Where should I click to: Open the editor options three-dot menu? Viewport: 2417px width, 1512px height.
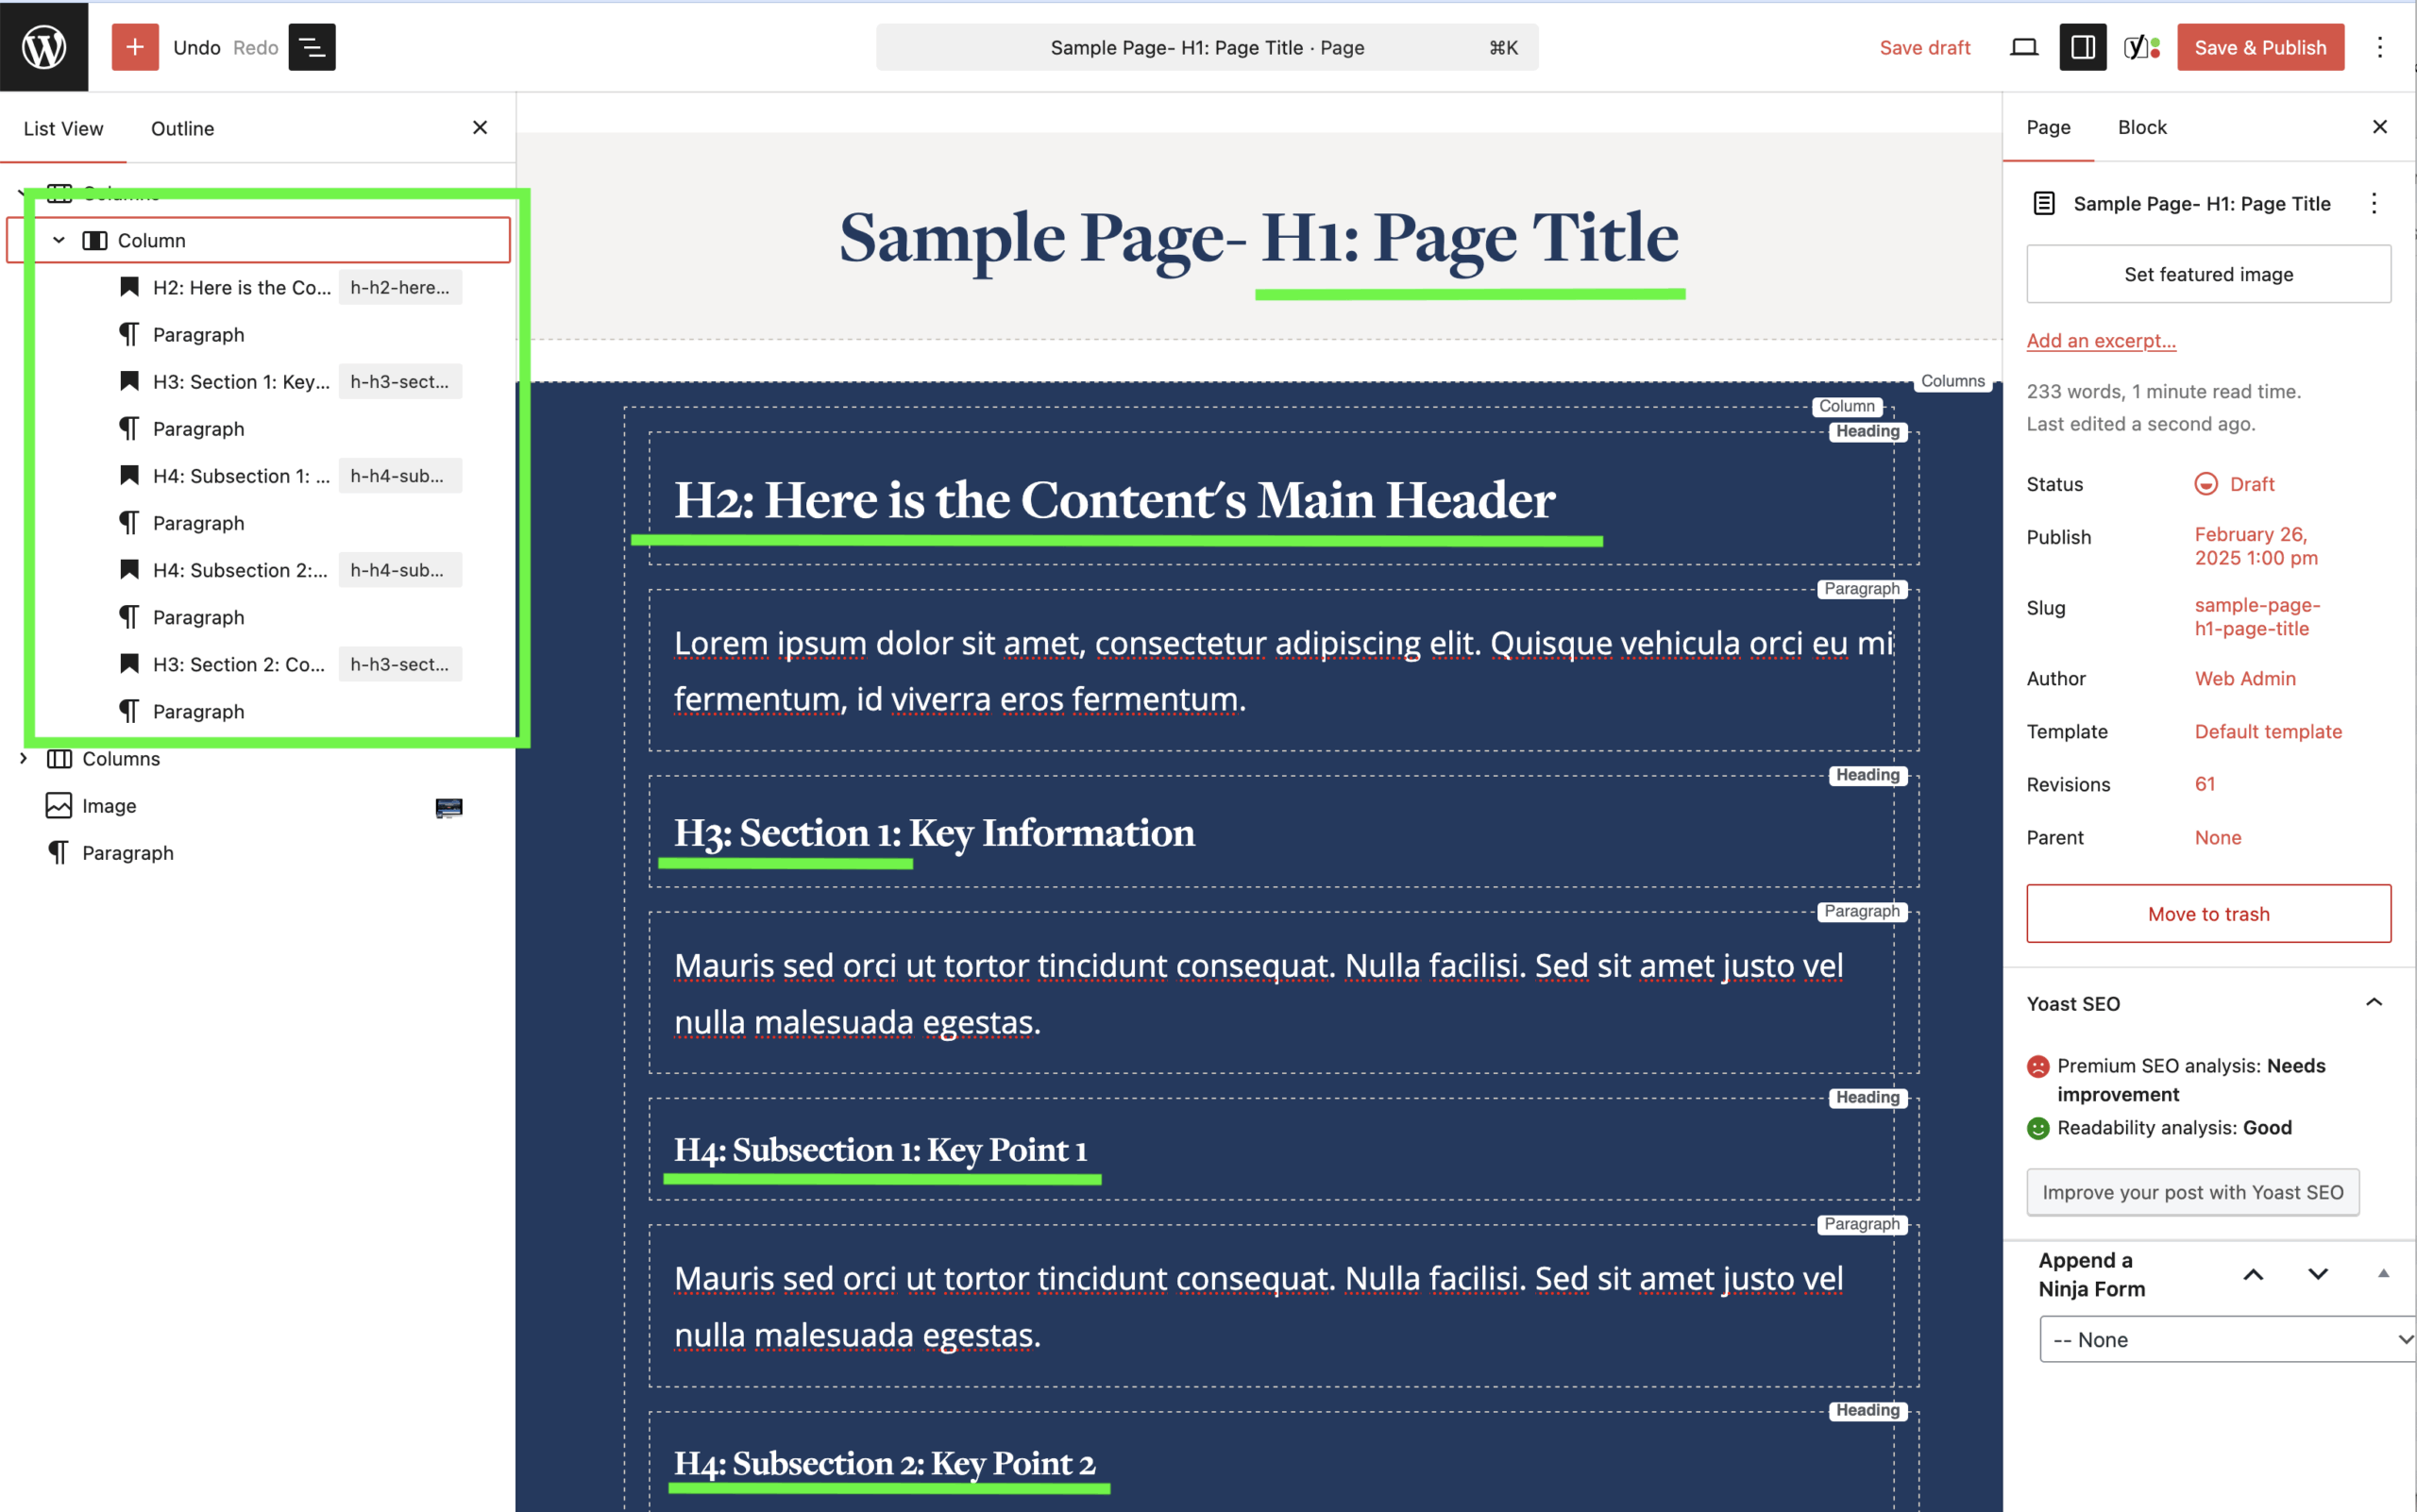[x=2380, y=47]
